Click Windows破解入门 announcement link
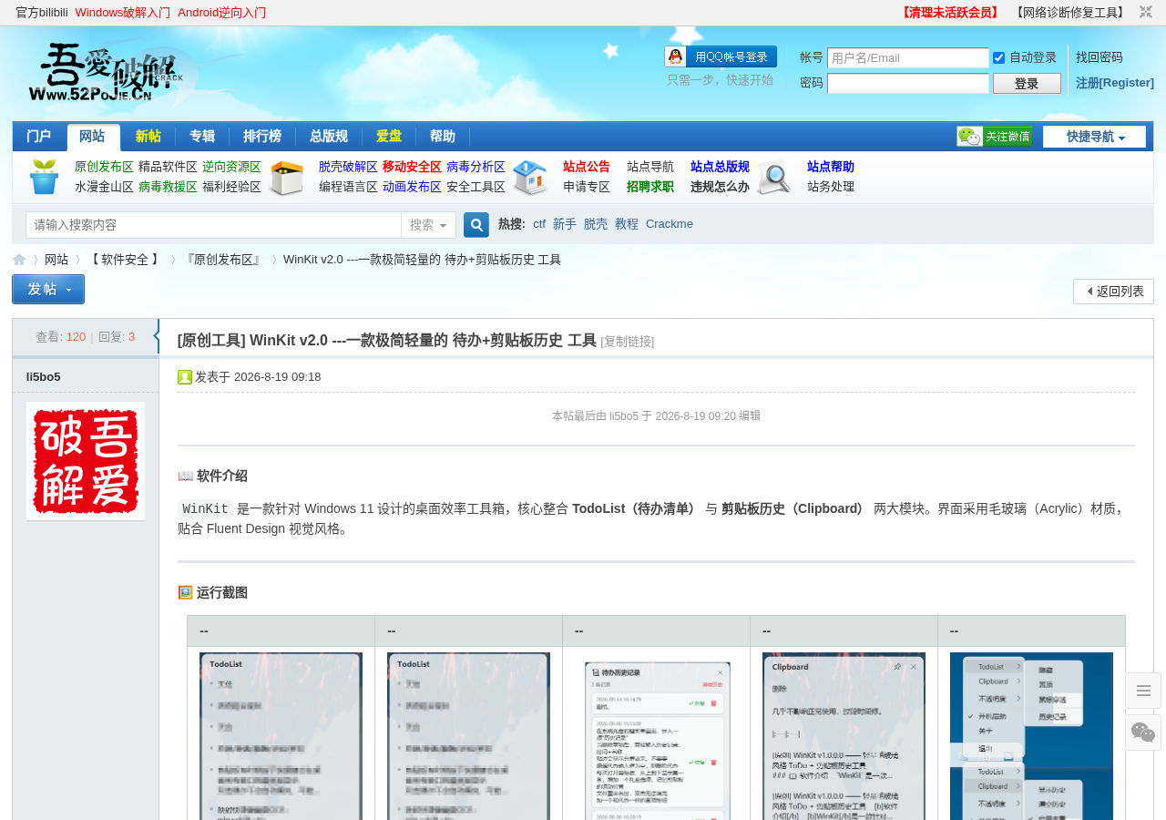 (x=123, y=13)
